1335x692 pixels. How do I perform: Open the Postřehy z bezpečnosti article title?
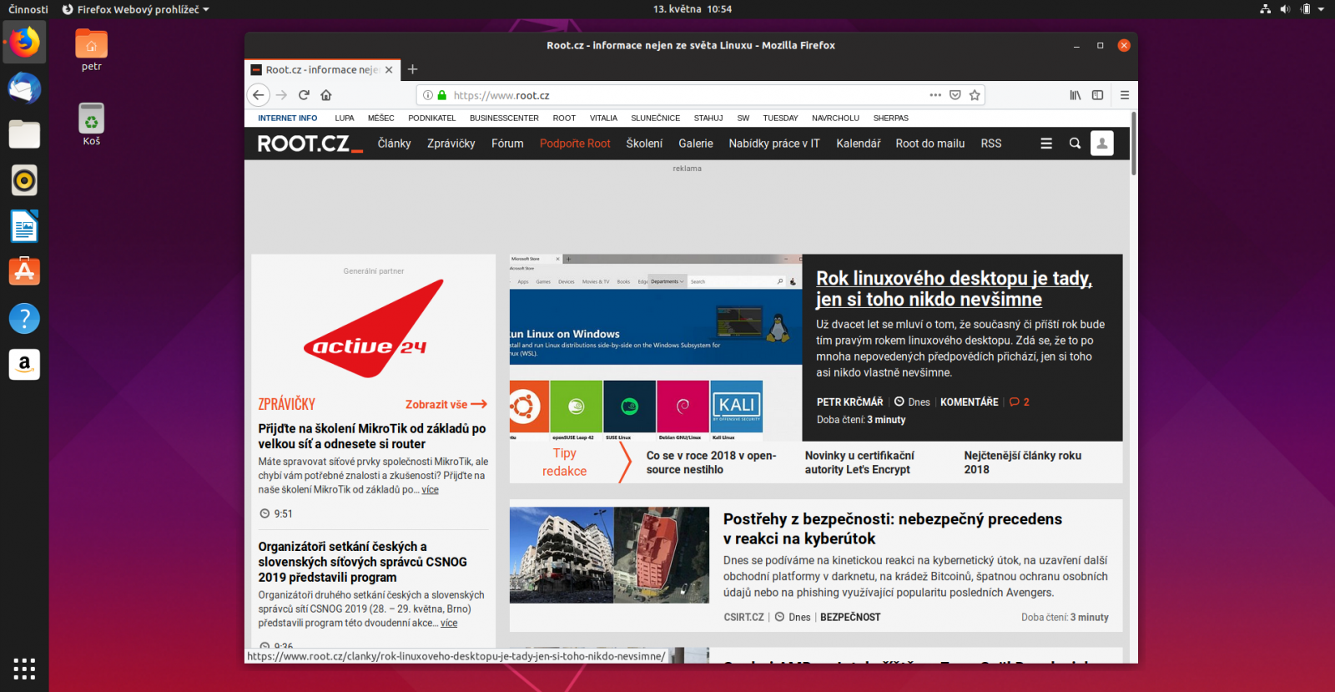coord(893,528)
